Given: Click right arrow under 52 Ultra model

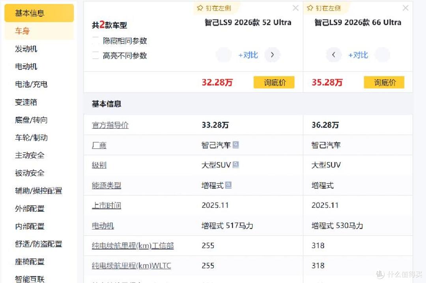Looking at the screenshot, I should click(272, 55).
